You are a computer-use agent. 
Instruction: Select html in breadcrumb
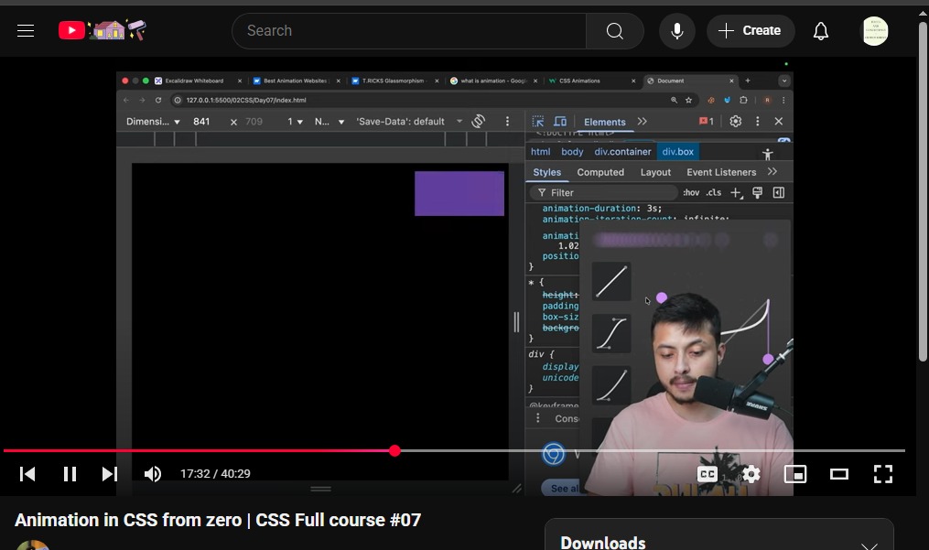[540, 152]
